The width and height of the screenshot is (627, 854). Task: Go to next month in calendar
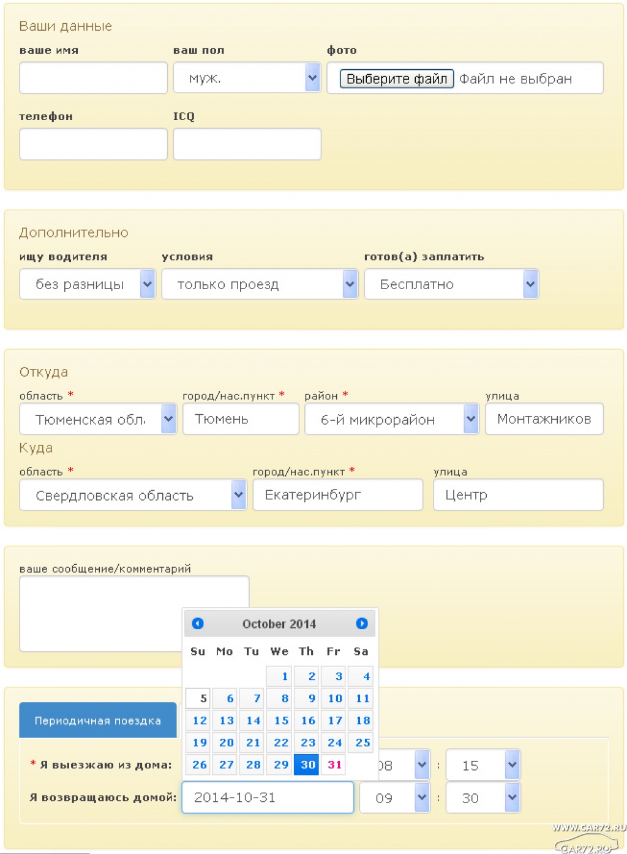[362, 623]
